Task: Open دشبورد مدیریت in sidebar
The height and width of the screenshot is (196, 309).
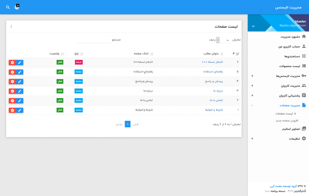Action: click(x=290, y=37)
